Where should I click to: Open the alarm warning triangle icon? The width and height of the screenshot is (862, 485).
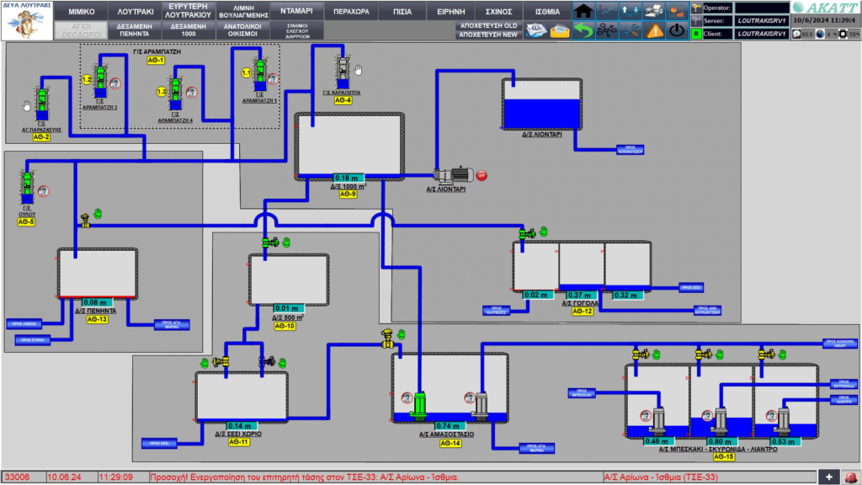(x=653, y=31)
